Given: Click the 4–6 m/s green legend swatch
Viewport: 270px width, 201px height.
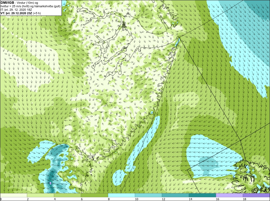Looking at the screenshot, I should pos(67,195).
